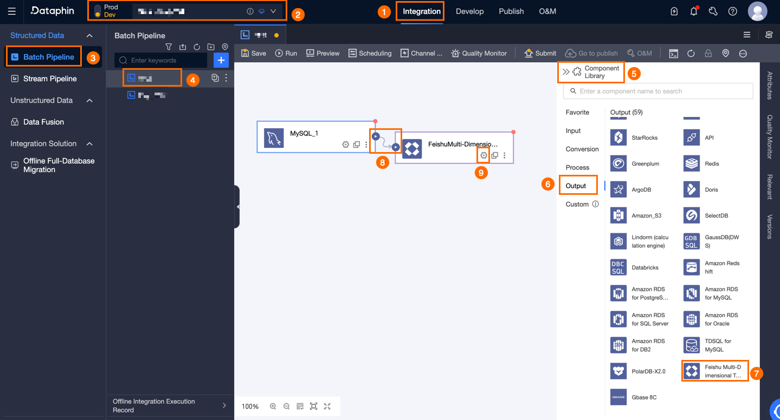
Task: Collapse the left pipeline panel with handle
Action: pos(237,207)
